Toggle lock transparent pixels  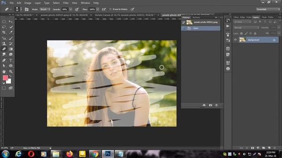(x=241, y=33)
